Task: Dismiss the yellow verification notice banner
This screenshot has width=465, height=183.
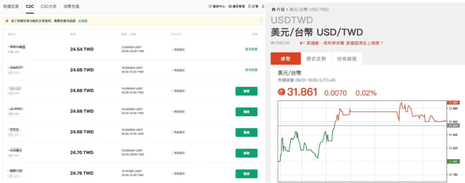Action: 261,21
